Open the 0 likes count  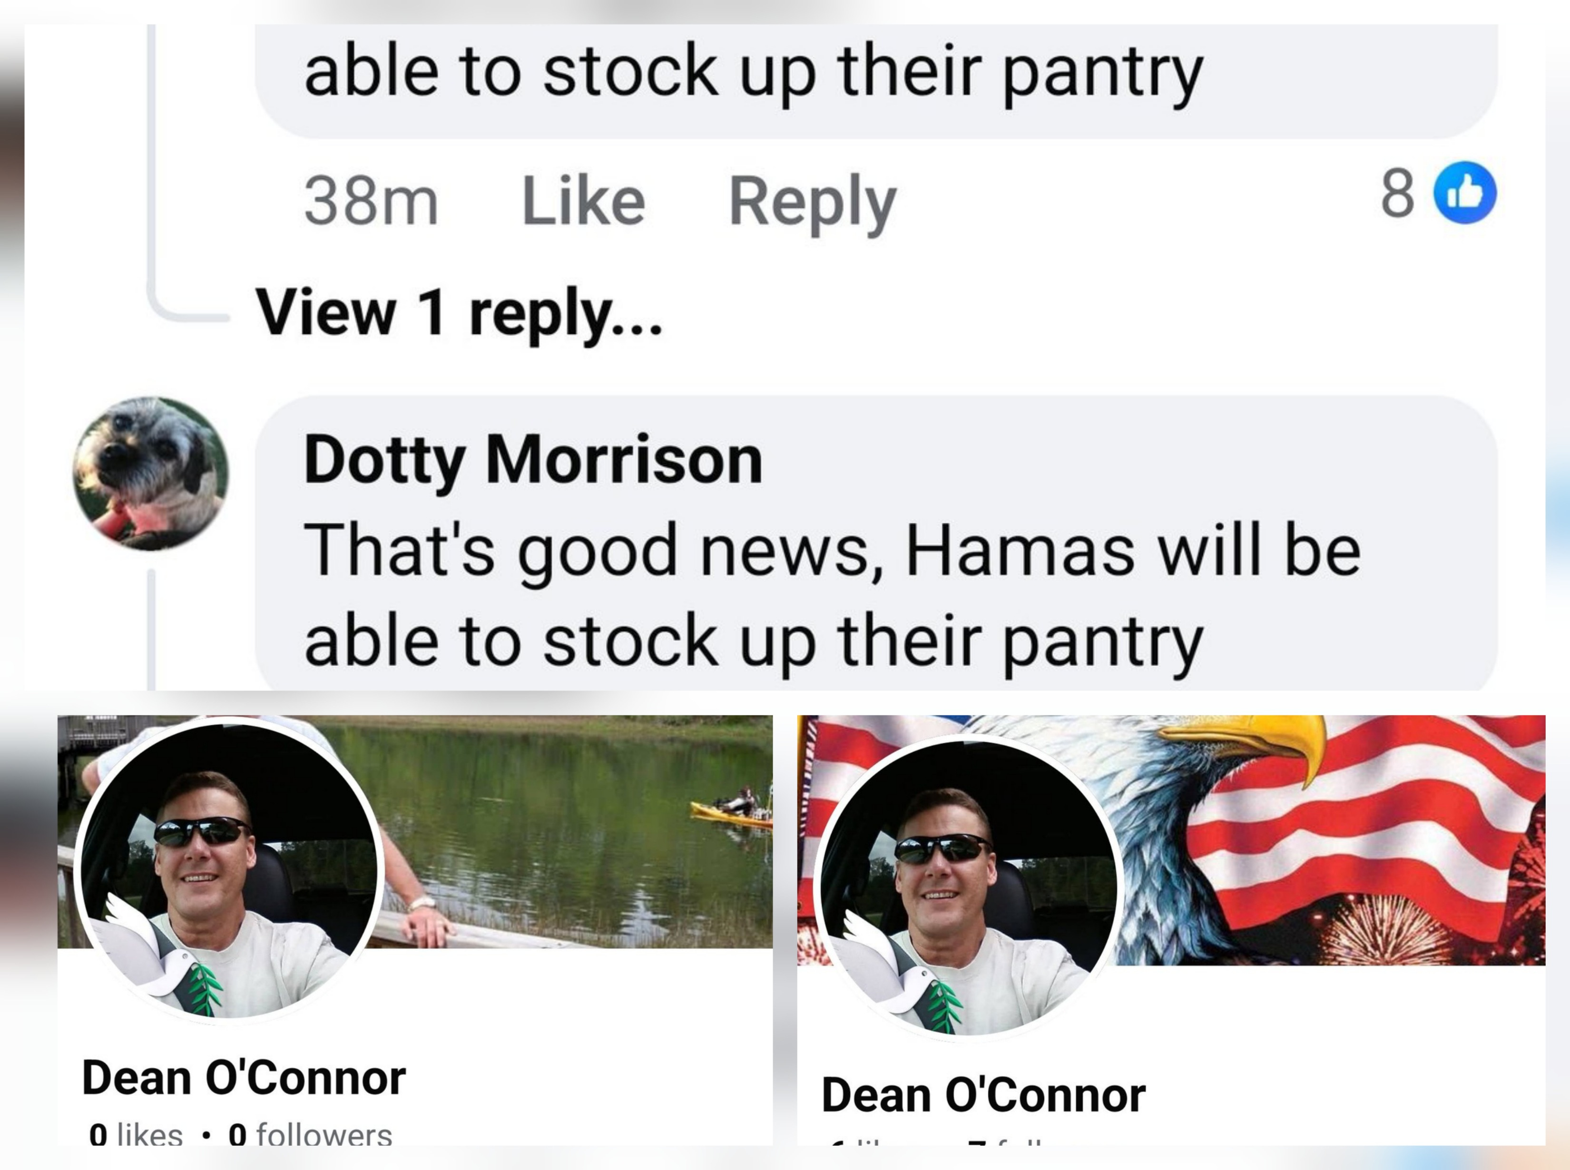(136, 1133)
